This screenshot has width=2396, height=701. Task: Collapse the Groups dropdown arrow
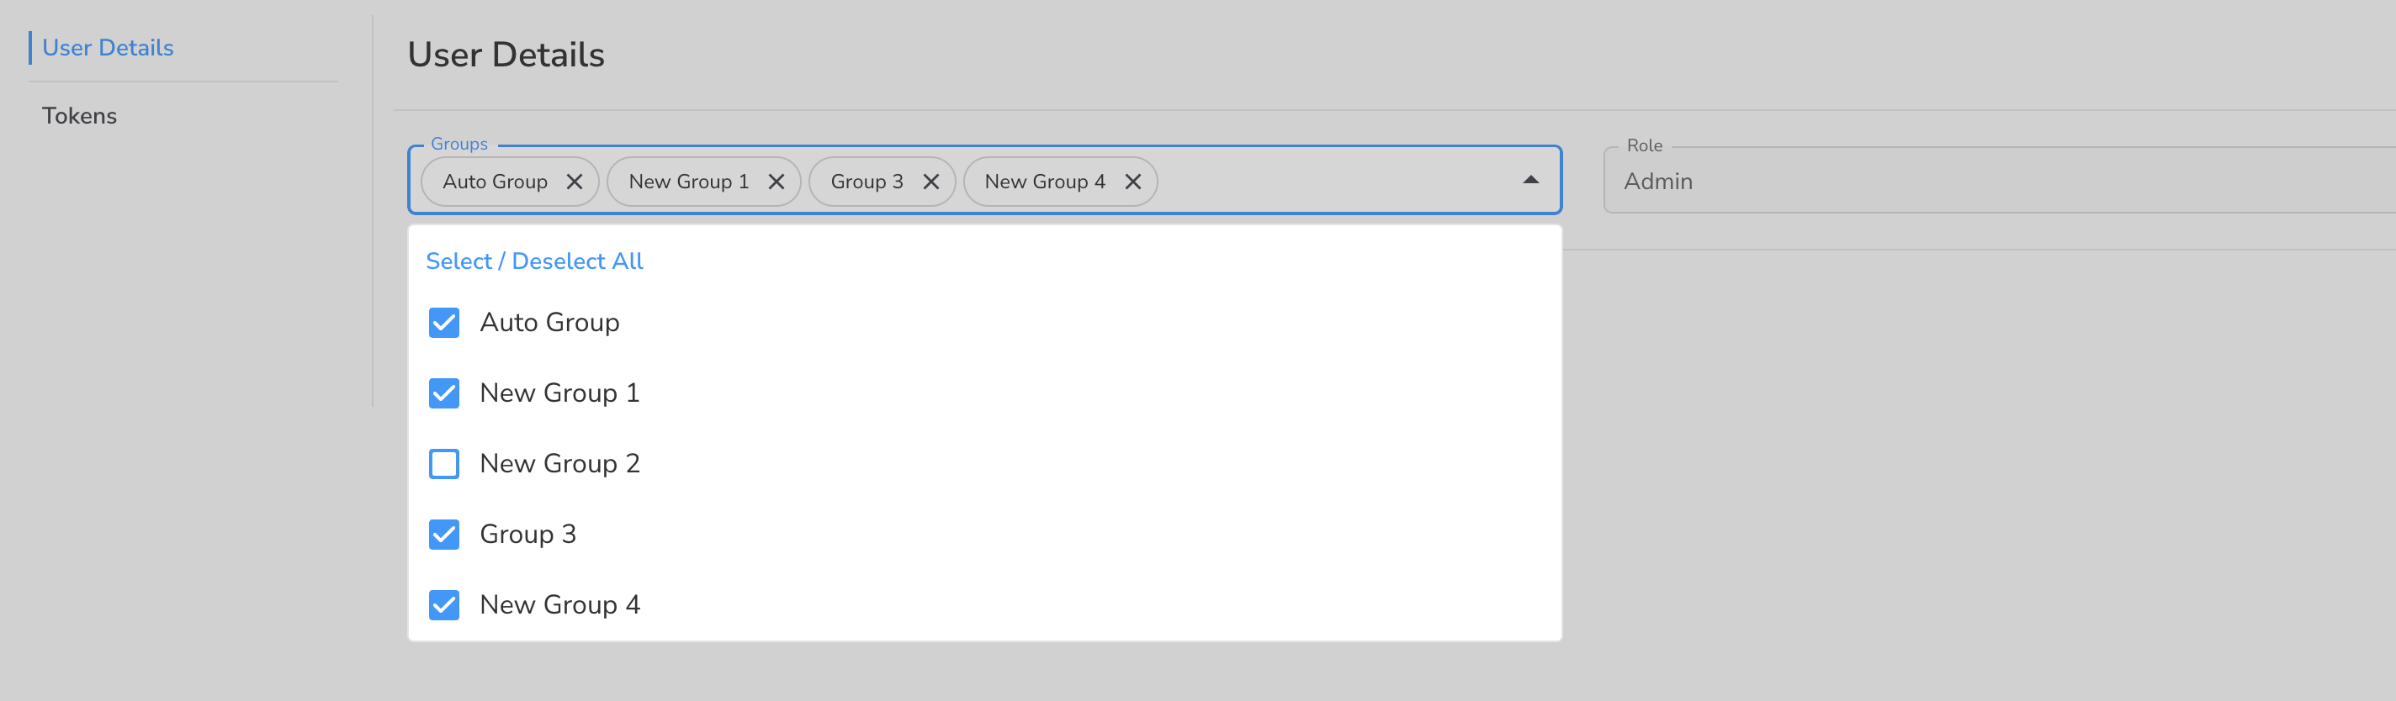coord(1530,181)
